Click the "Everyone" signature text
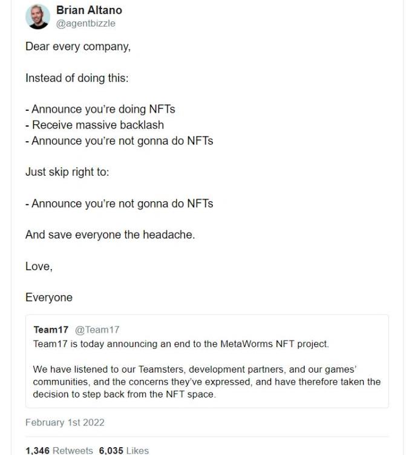 pyautogui.click(x=49, y=297)
